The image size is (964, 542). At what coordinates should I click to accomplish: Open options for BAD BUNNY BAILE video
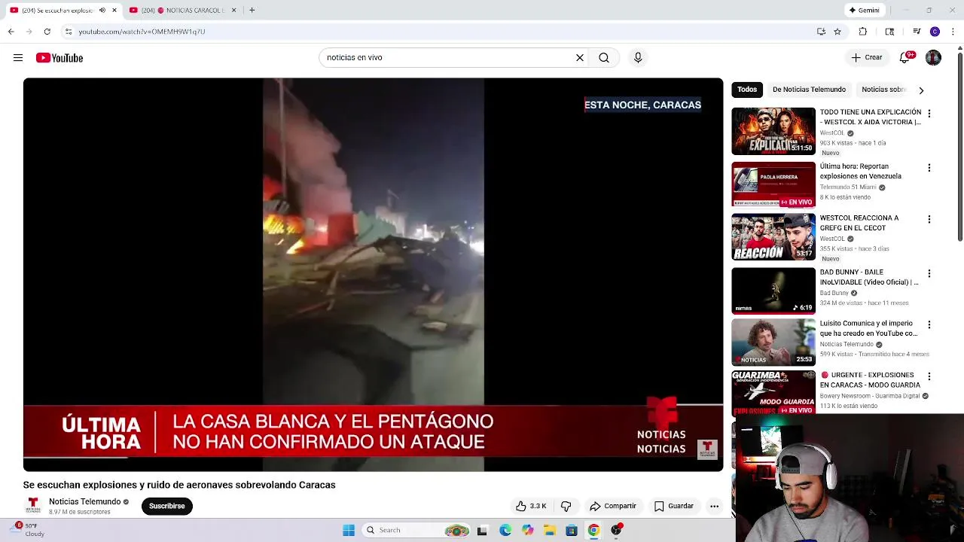[x=929, y=274]
